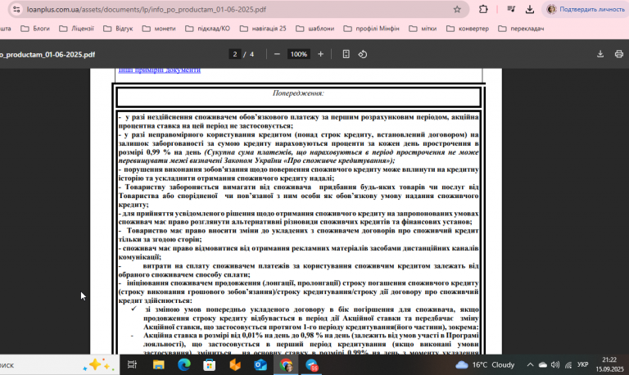Open the Ліцензії bookmarks folder

[77, 29]
